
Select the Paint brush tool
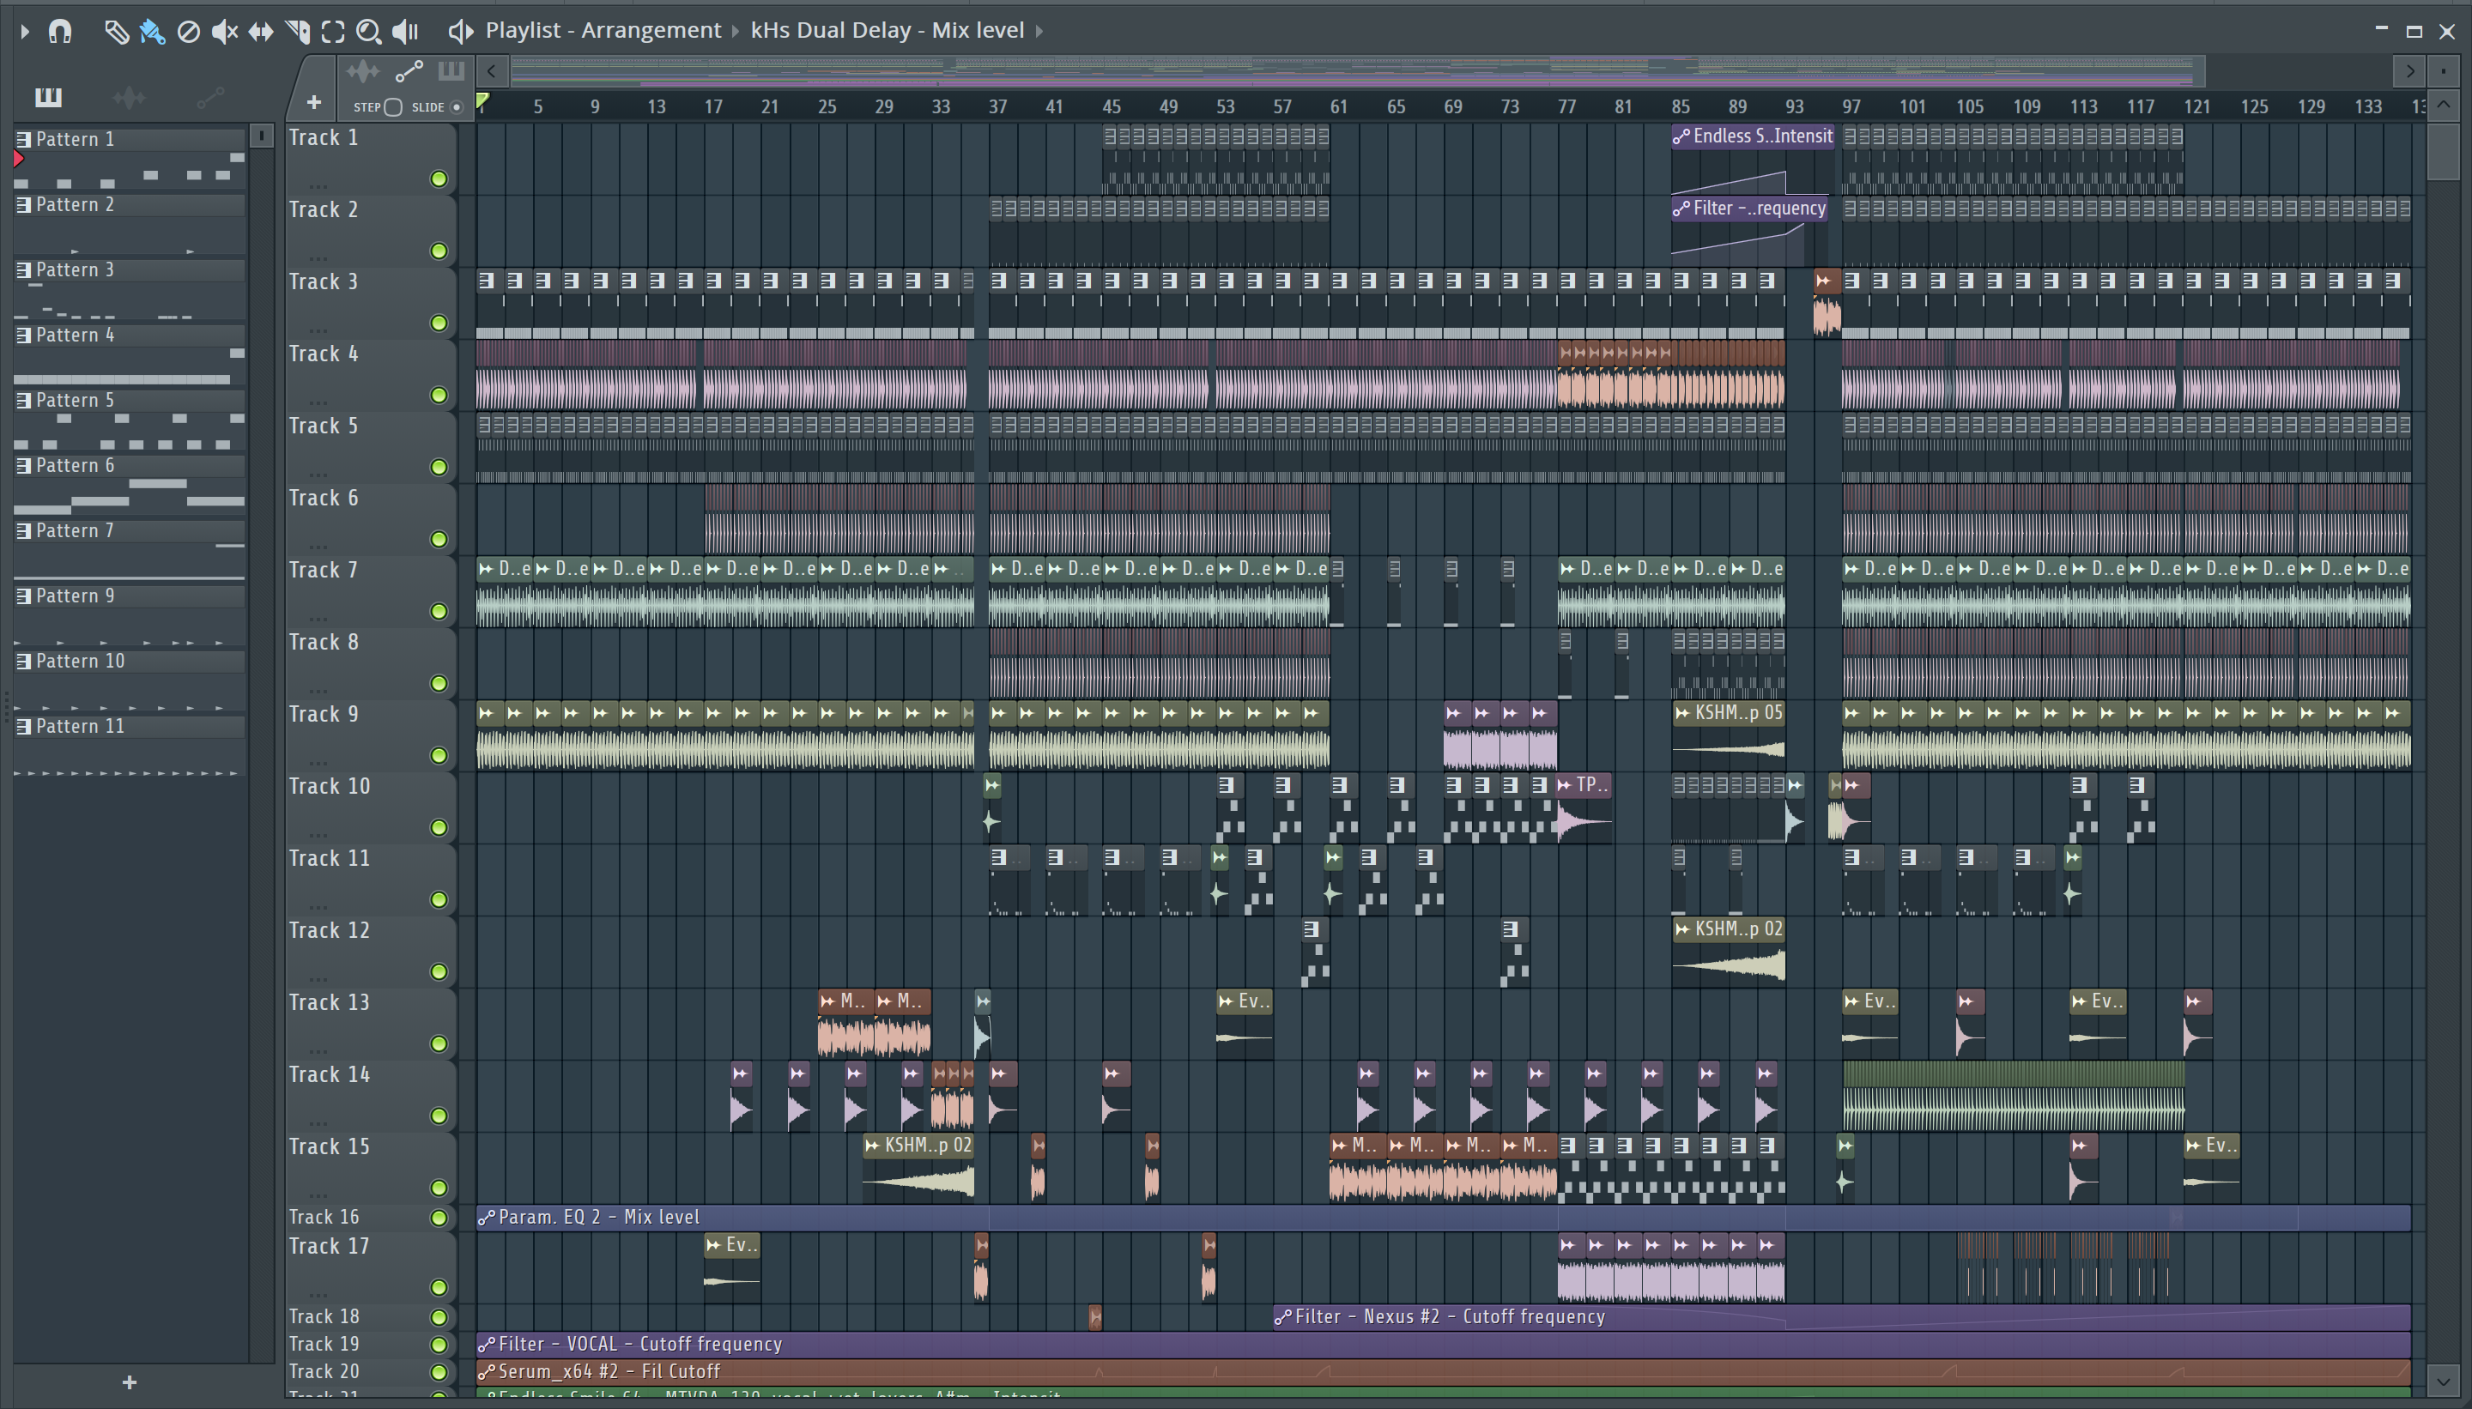(x=152, y=32)
